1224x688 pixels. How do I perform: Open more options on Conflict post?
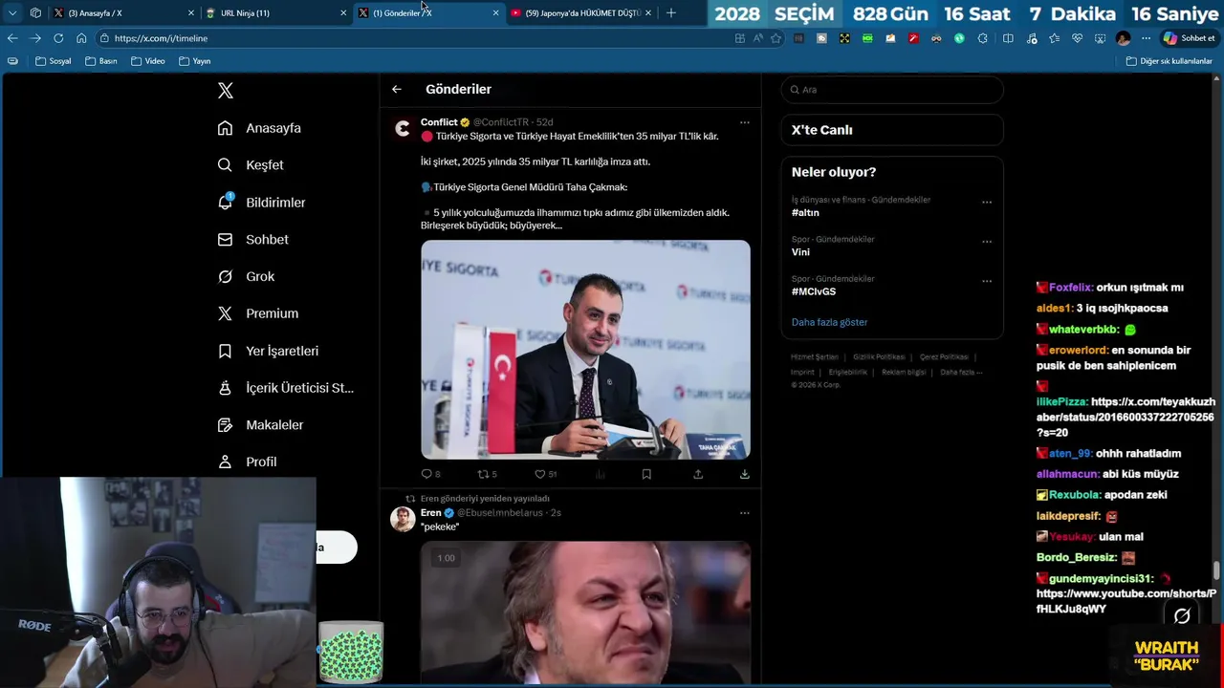[744, 122]
